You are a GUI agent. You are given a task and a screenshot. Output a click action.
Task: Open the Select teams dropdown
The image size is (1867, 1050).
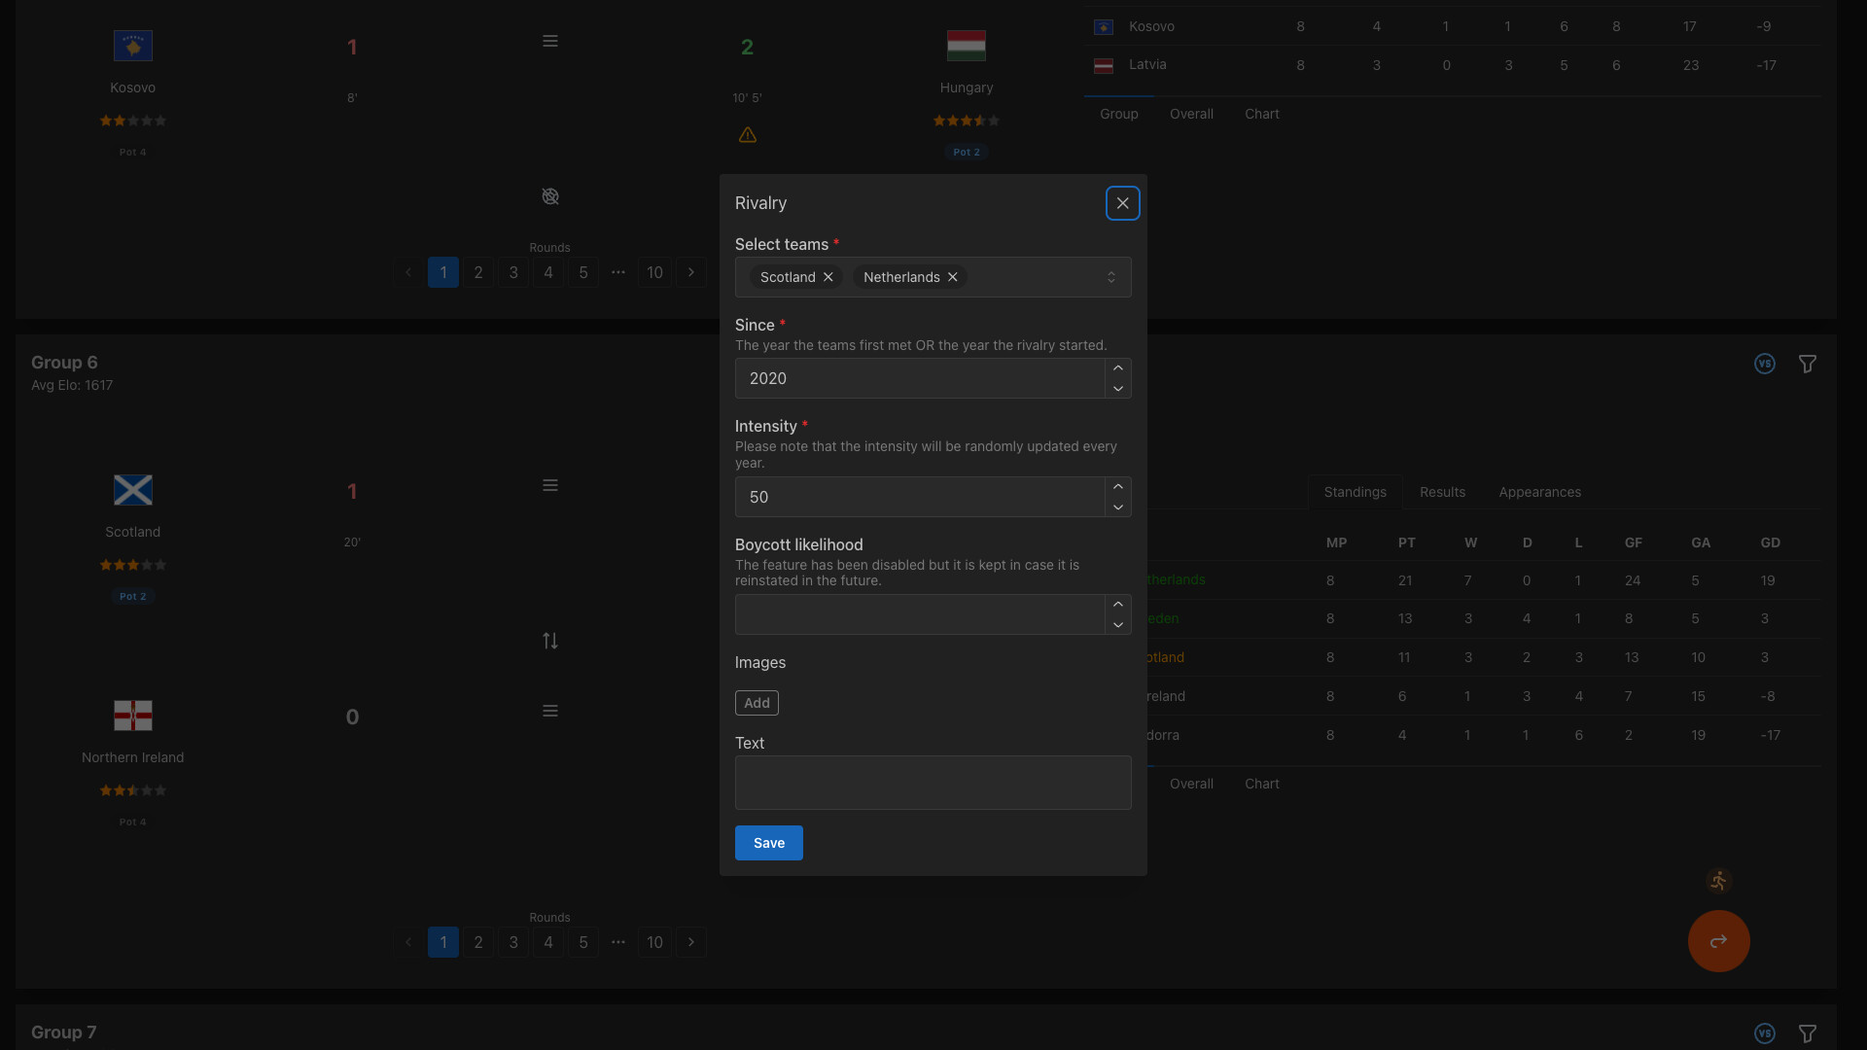(1111, 277)
